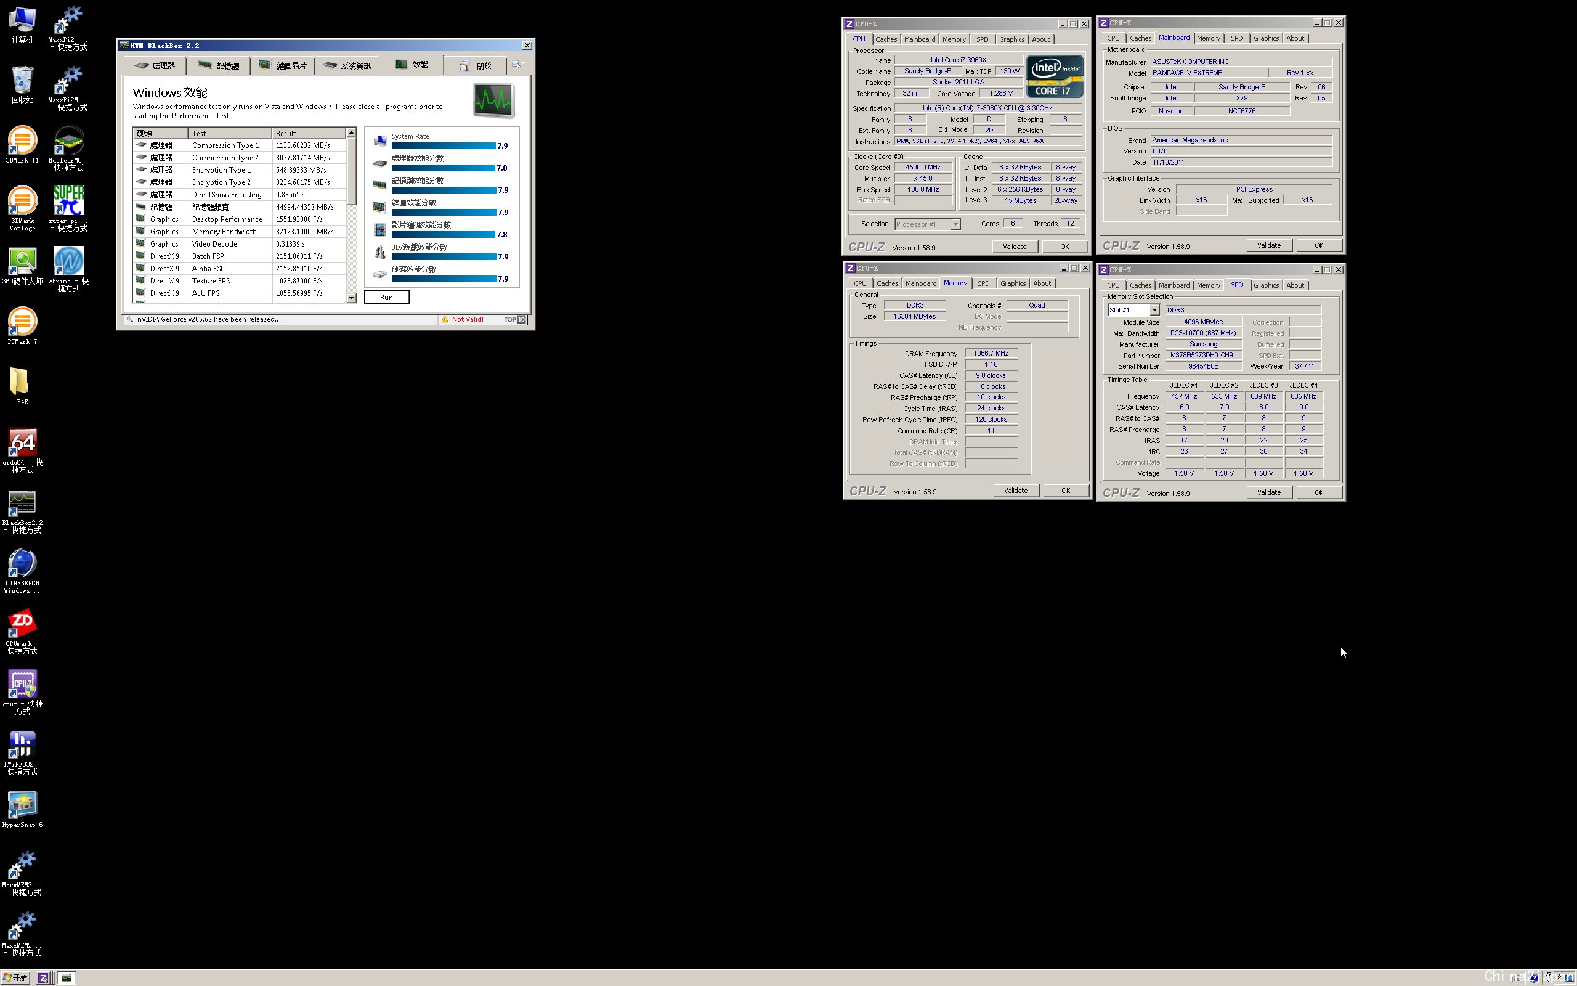Click the BlackBox taskbar button
1577x986 pixels.
click(67, 977)
